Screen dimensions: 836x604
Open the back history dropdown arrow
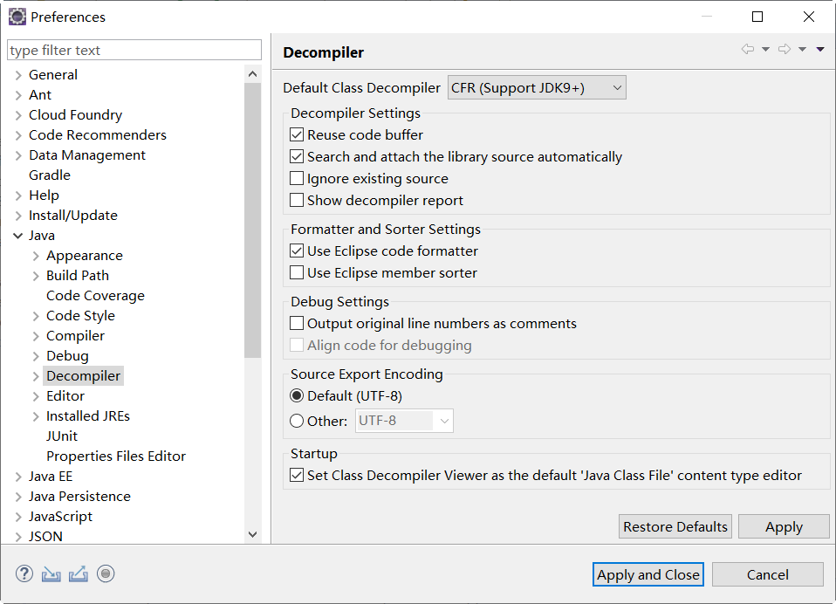point(765,49)
